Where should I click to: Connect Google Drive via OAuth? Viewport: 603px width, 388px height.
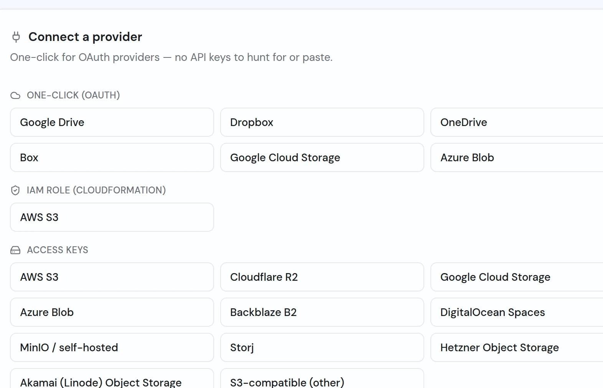pyautogui.click(x=112, y=122)
